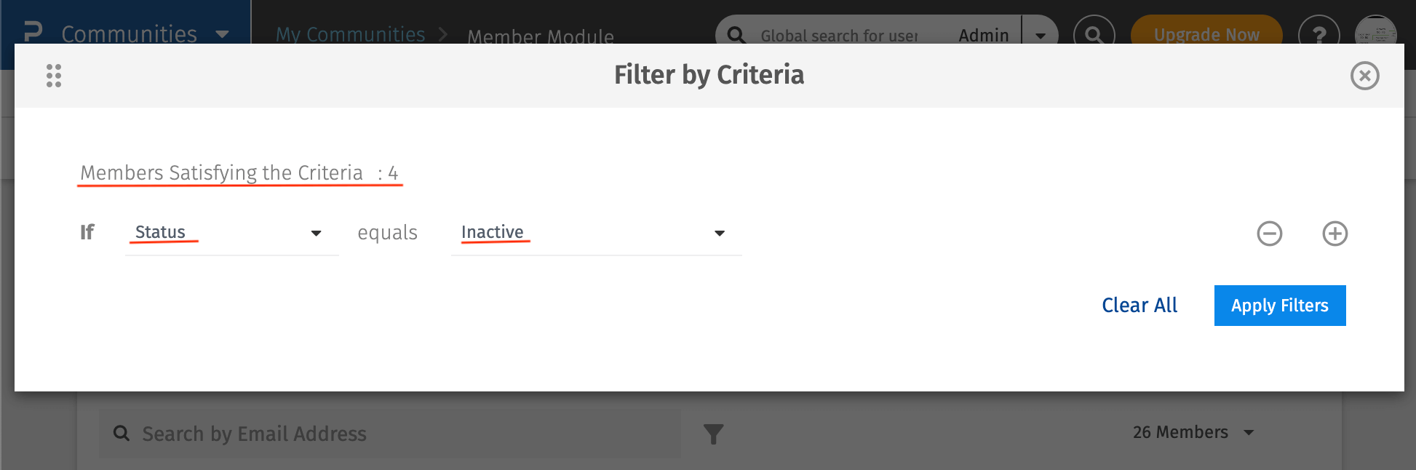The width and height of the screenshot is (1416, 470).
Task: Close the Filter by Criteria dialog
Action: (x=1365, y=76)
